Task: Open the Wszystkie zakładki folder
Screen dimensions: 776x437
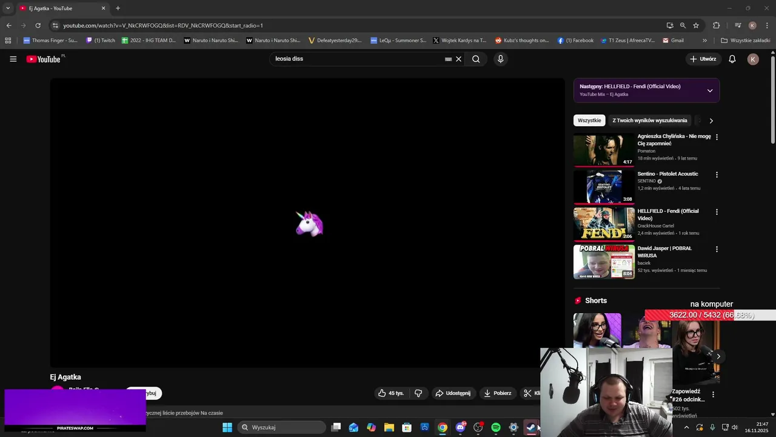Action: tap(746, 41)
